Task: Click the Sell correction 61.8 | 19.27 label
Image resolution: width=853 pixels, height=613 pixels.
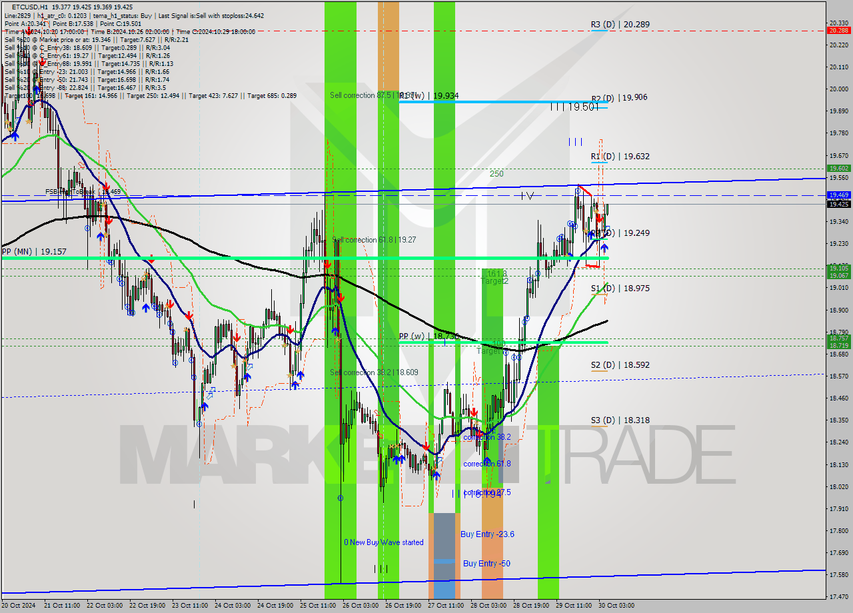Action: [374, 239]
